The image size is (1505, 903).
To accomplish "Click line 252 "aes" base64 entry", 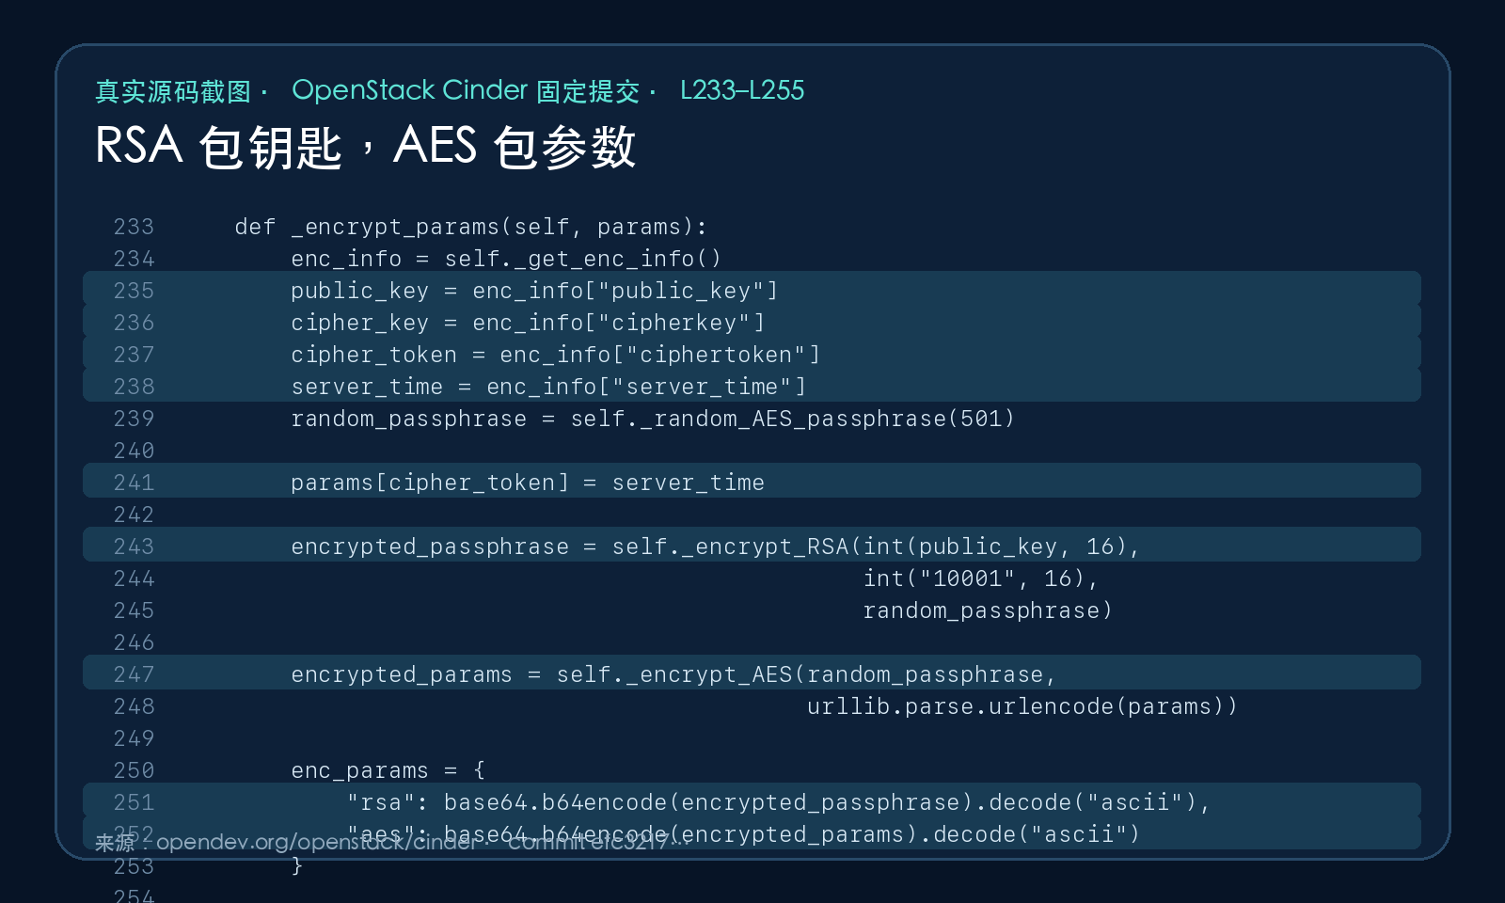I will (x=752, y=833).
